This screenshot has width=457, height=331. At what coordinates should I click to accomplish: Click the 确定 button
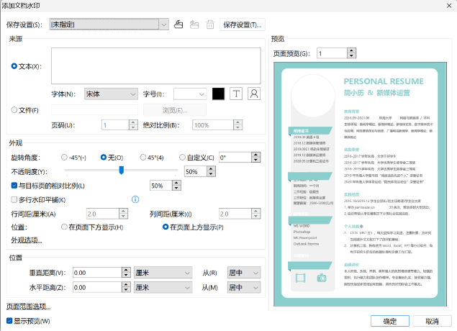pos(389,321)
